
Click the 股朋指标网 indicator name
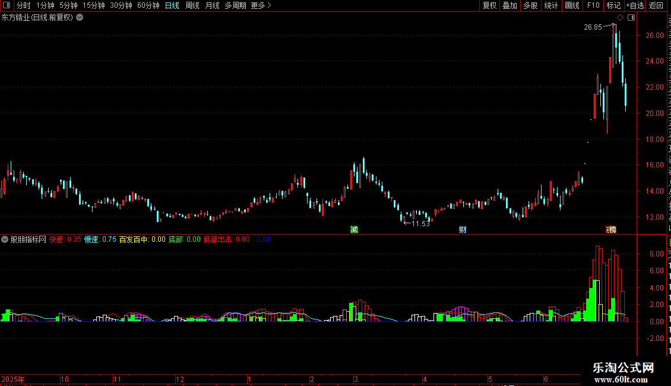(29, 240)
